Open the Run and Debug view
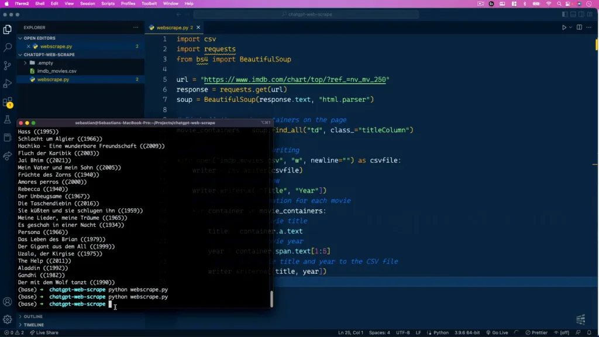Screen dimensions: 599x337 point(7,84)
